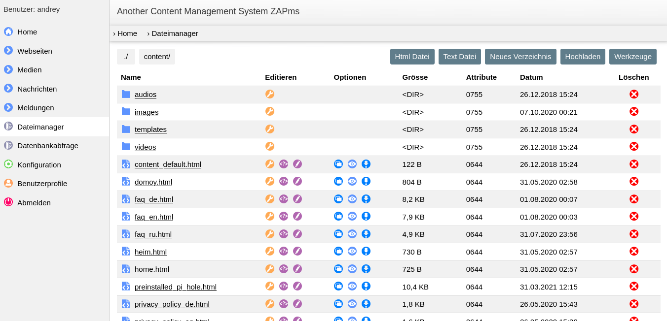The width and height of the screenshot is (667, 321).
Task: Open content_default.html file link
Action: 168,164
